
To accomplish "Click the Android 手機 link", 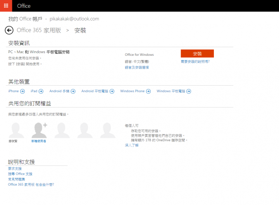I will (x=59, y=91).
